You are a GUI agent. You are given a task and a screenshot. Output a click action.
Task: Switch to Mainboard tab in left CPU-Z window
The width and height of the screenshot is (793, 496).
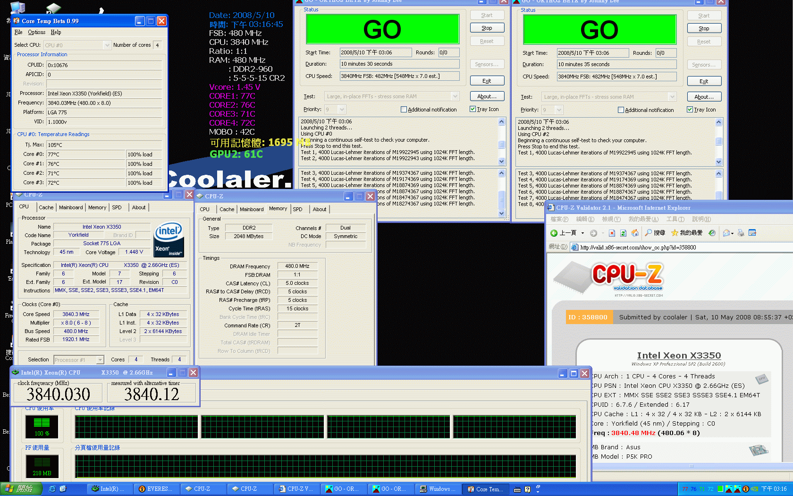coord(71,207)
